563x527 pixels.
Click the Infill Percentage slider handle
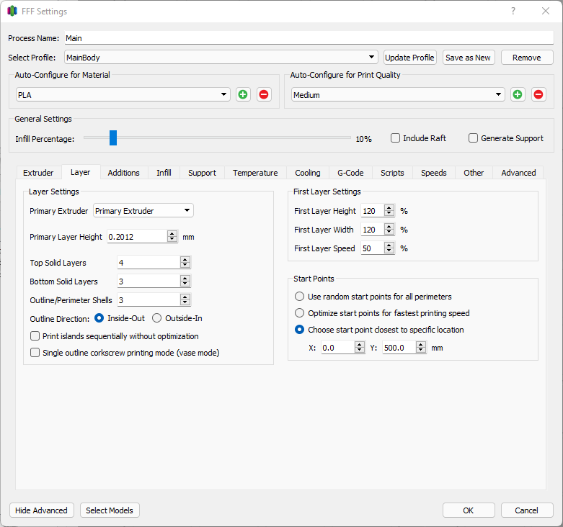coord(113,138)
